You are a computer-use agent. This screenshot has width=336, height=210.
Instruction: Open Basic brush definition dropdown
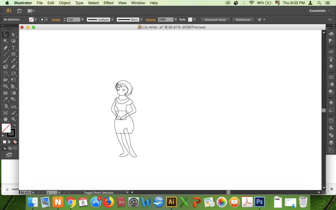coord(141,20)
